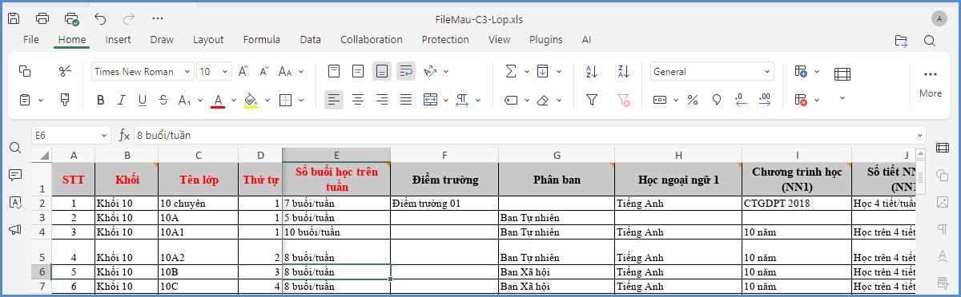Justify the cell text

406,100
